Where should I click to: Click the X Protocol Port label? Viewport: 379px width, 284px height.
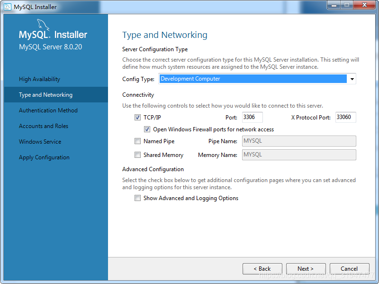pyautogui.click(x=311, y=118)
